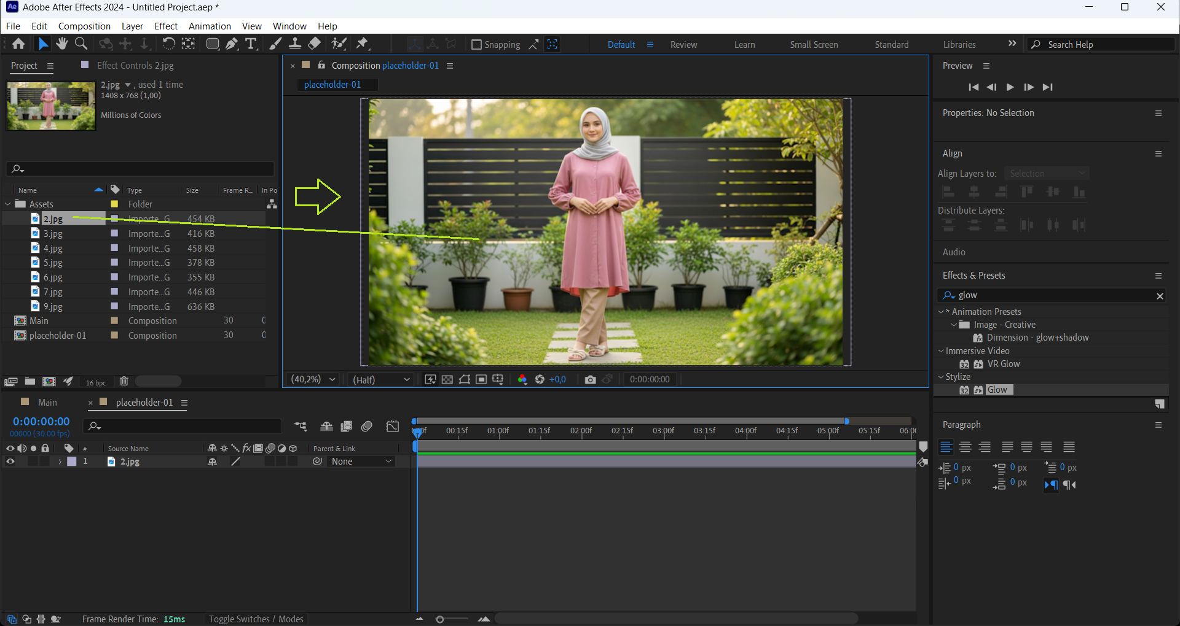The height and width of the screenshot is (626, 1180).
Task: Hide the 2.jpg layer with eye icon
Action: click(x=10, y=462)
